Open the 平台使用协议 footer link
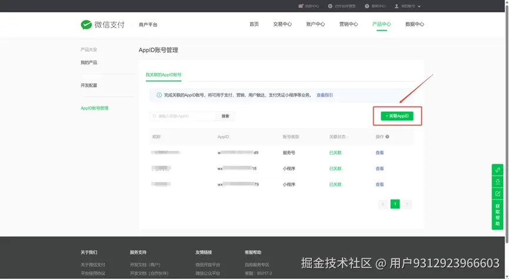The width and height of the screenshot is (509, 279). 93,273
